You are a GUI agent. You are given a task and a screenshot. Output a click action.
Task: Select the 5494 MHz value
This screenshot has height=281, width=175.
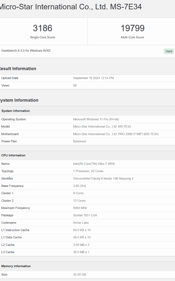click(x=80, y=208)
